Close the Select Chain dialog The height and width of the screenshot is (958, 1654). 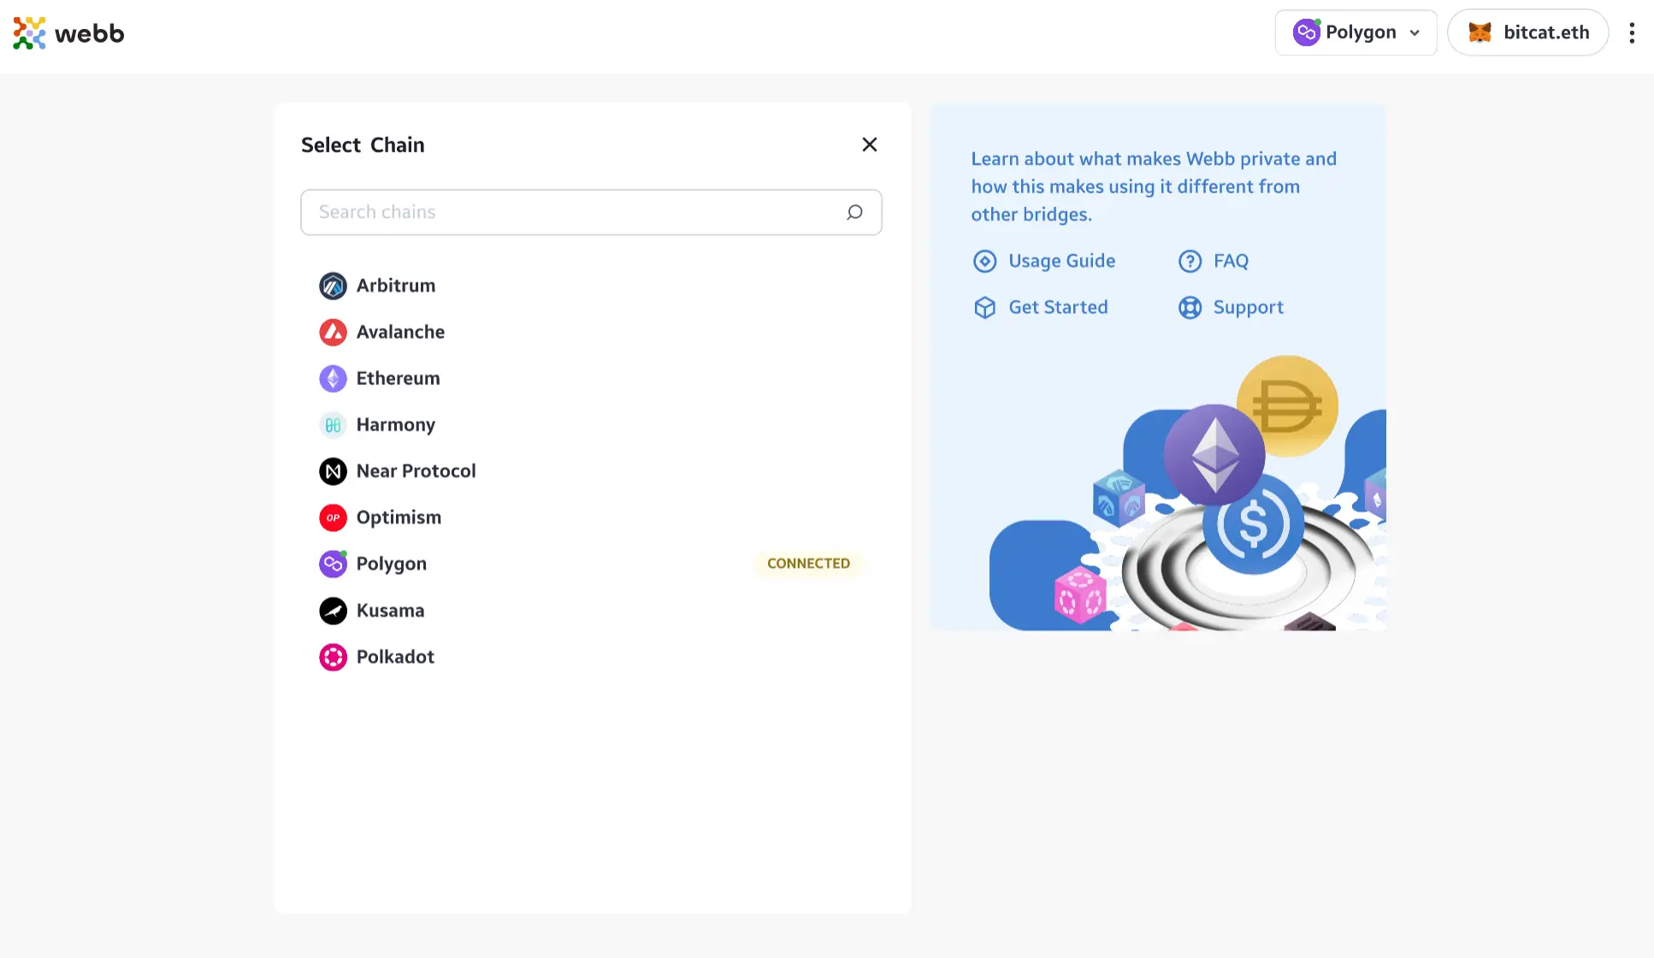[x=869, y=145]
